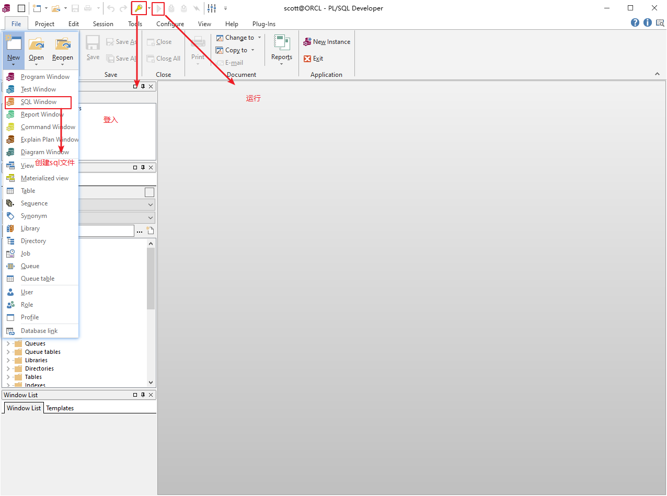Click the ellipsis button beside filter field
Viewport: 667px width, 496px height.
[x=140, y=231]
